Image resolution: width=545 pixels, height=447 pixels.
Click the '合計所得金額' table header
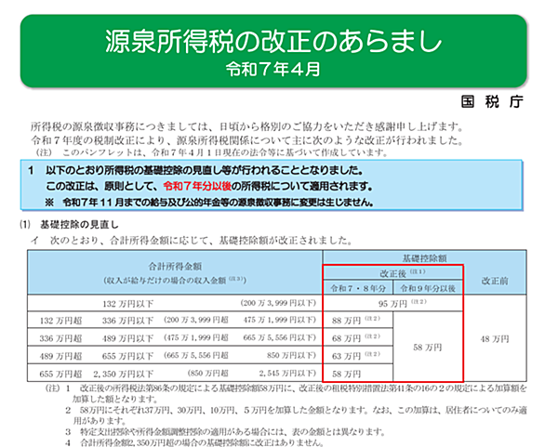pyautogui.click(x=175, y=267)
